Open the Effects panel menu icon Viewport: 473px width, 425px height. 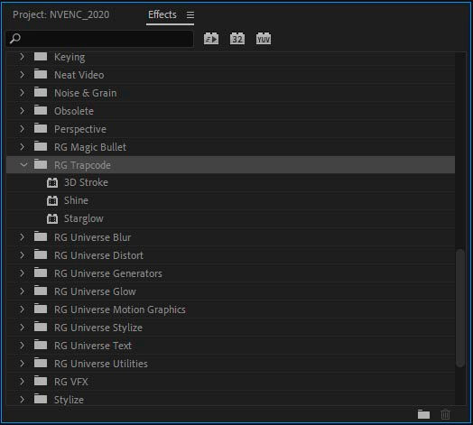click(x=190, y=14)
